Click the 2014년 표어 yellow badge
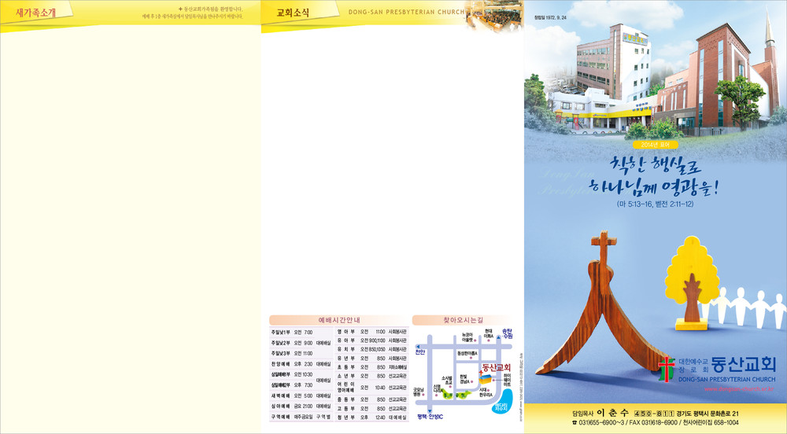Image resolution: width=787 pixels, height=434 pixels. 655,145
